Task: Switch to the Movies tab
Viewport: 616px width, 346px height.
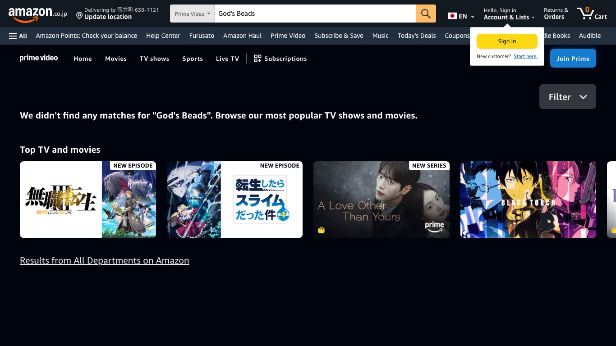Action: coord(116,59)
